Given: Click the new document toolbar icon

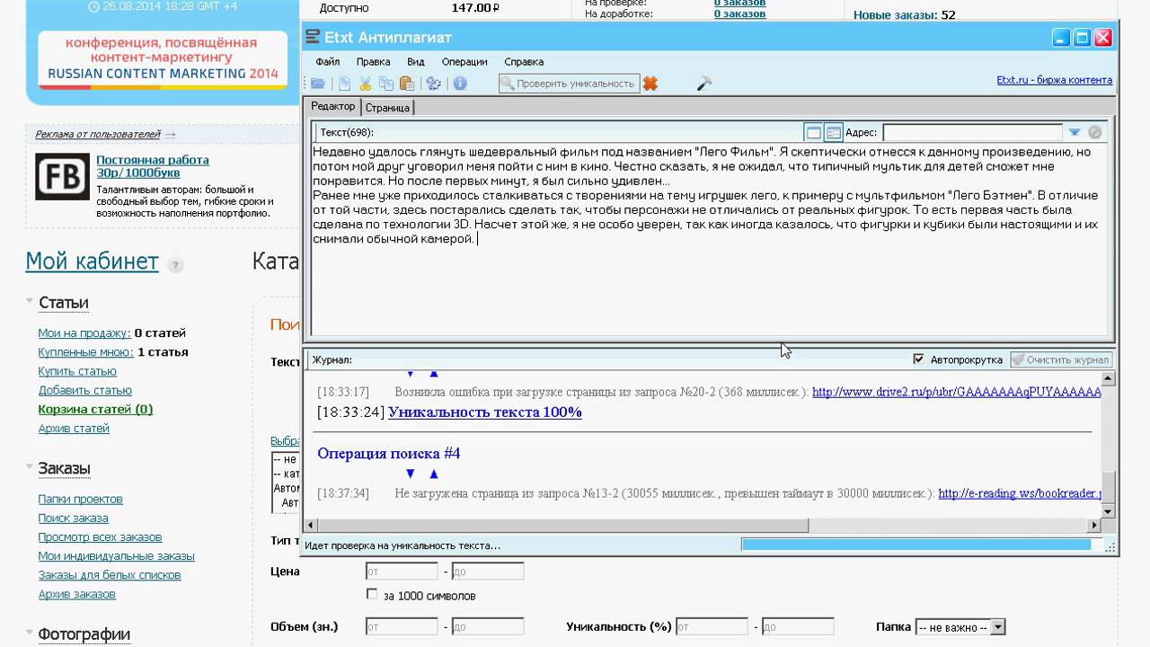Looking at the screenshot, I should (344, 84).
